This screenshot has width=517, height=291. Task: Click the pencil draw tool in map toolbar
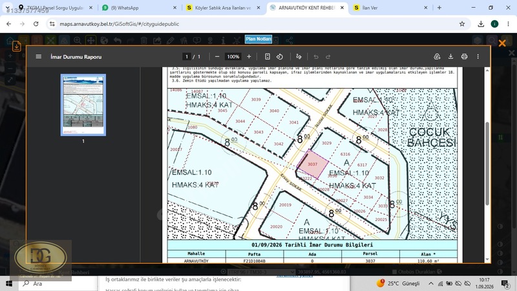pyautogui.click(x=170, y=40)
